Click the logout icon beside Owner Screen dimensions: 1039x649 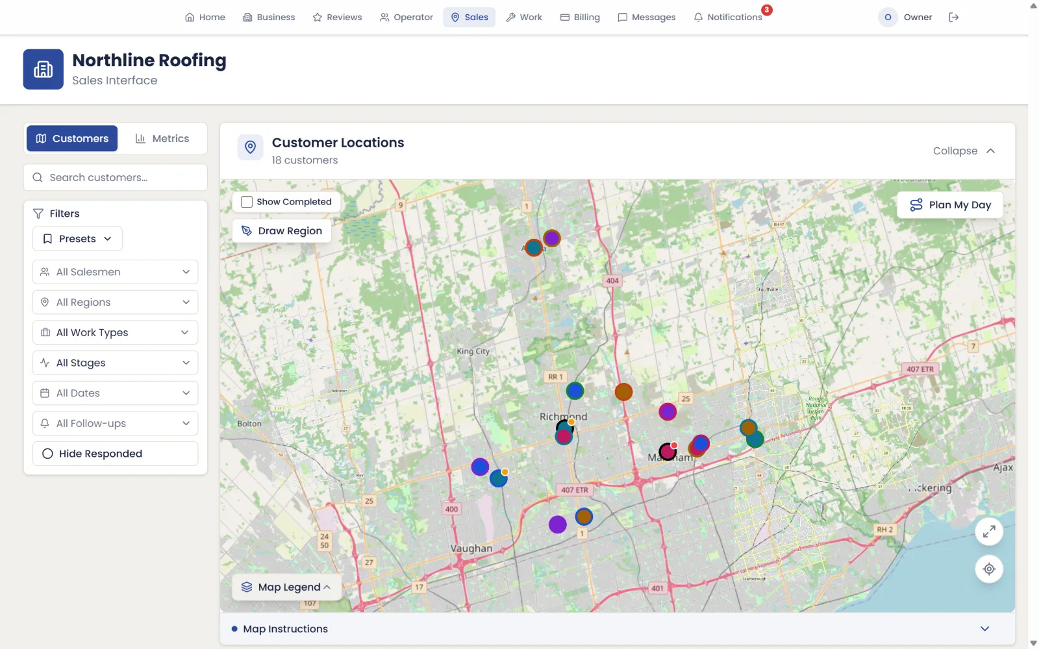pos(953,18)
